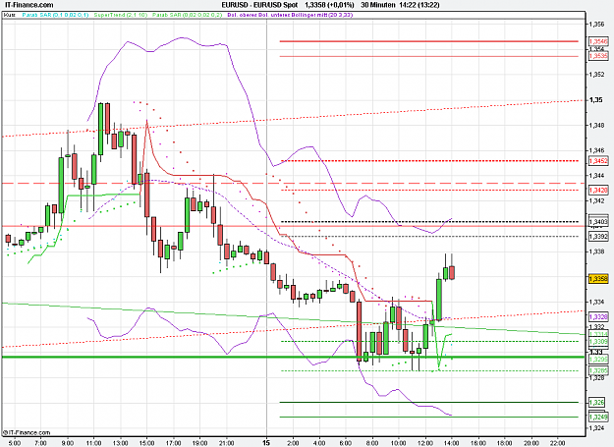
Task: Select the Kurs legend label
Action: (x=10, y=15)
